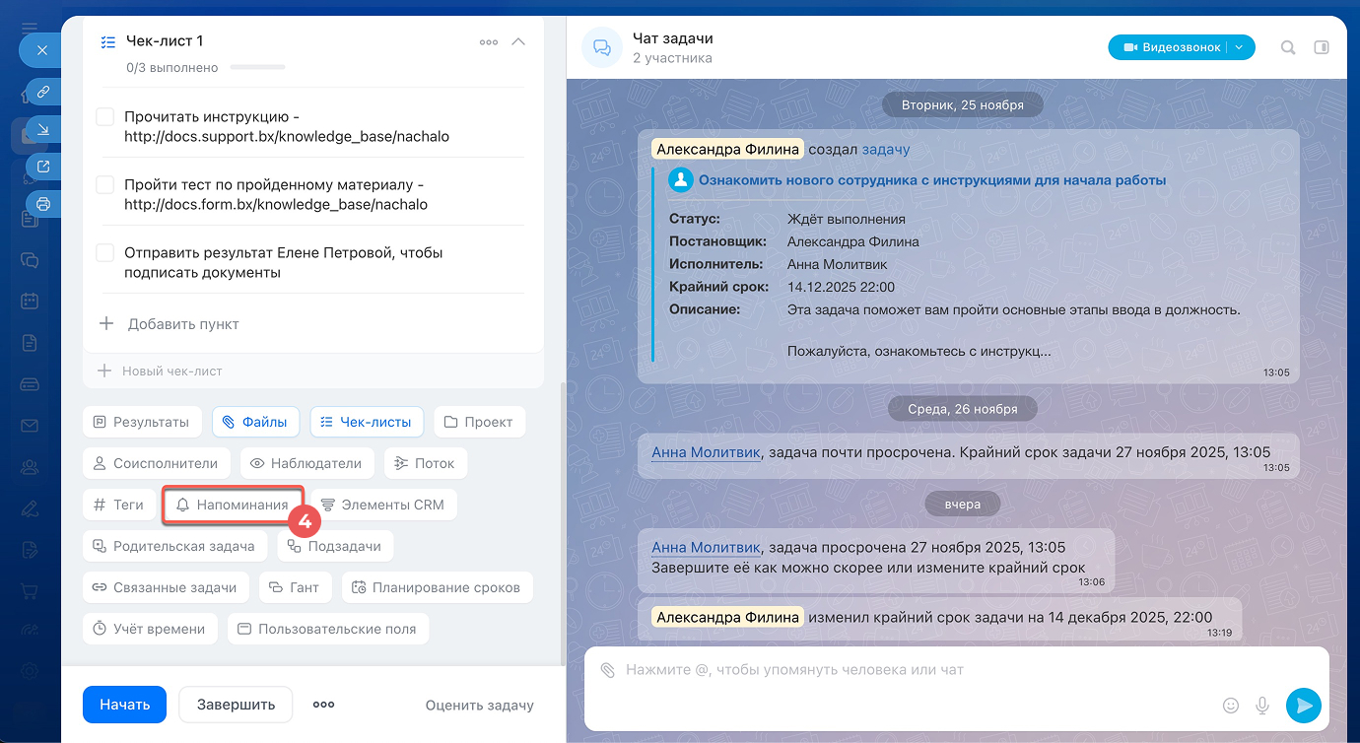
Task: Select the Напоминания chip
Action: point(233,505)
